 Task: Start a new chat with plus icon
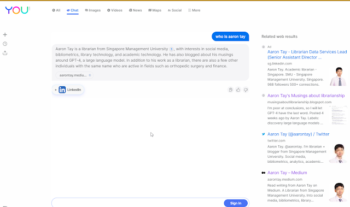(x=5, y=34)
